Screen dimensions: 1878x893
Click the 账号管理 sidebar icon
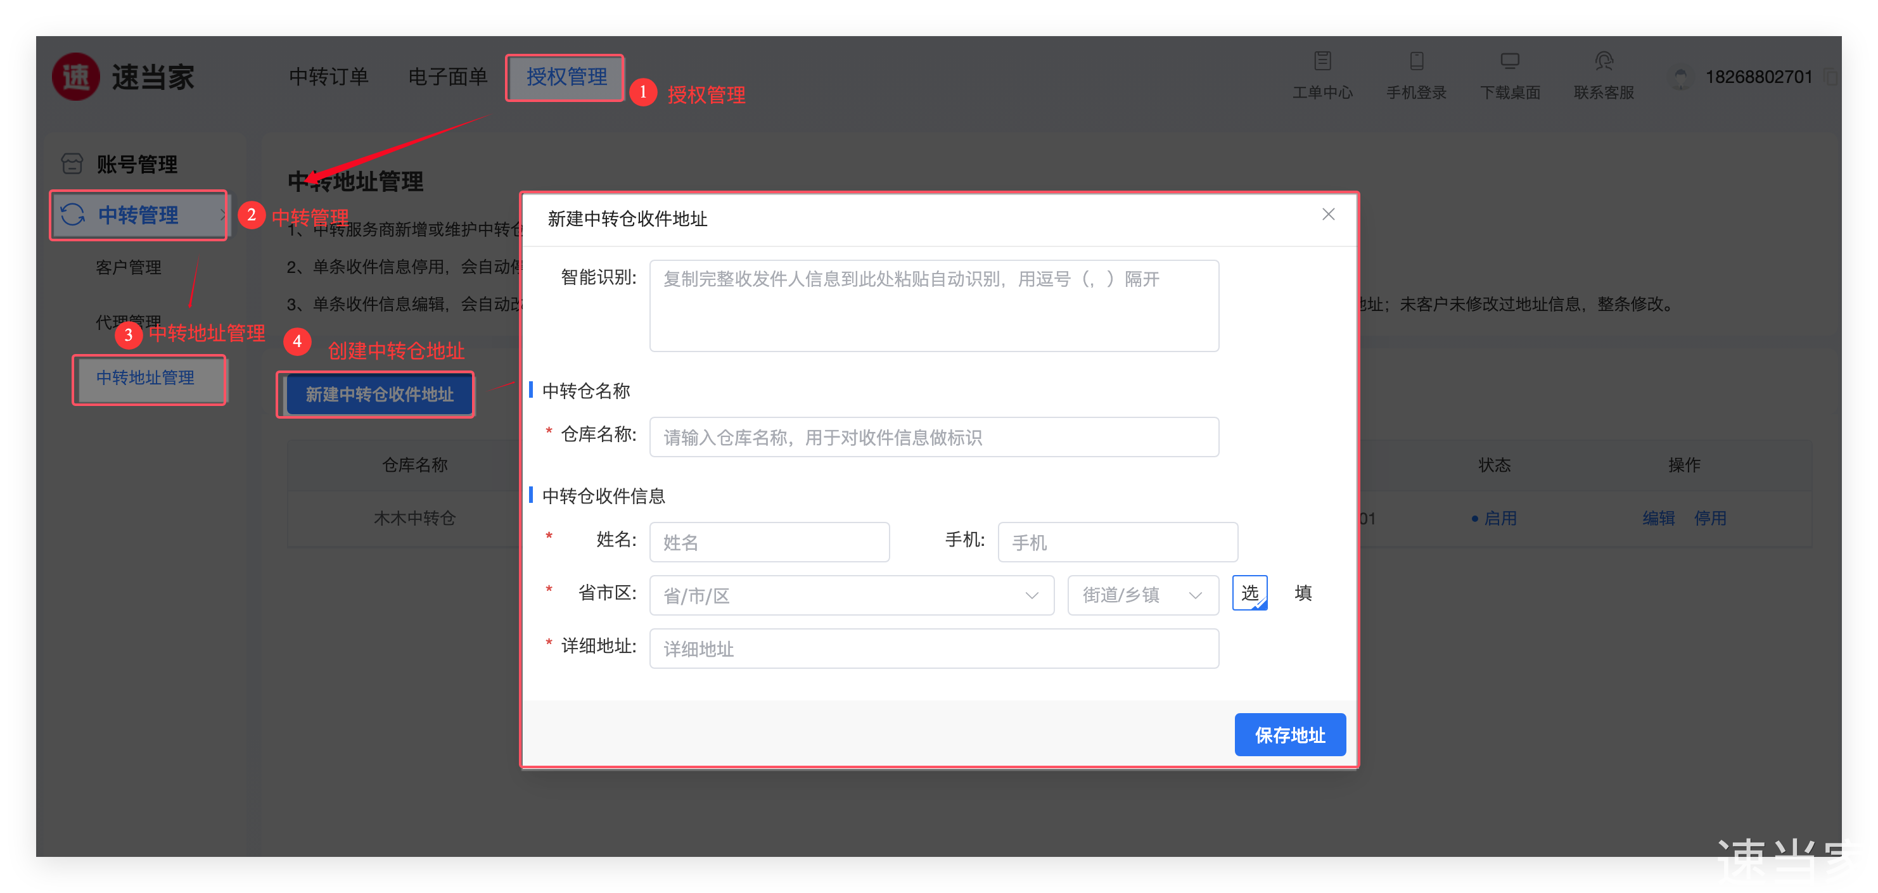tap(72, 164)
